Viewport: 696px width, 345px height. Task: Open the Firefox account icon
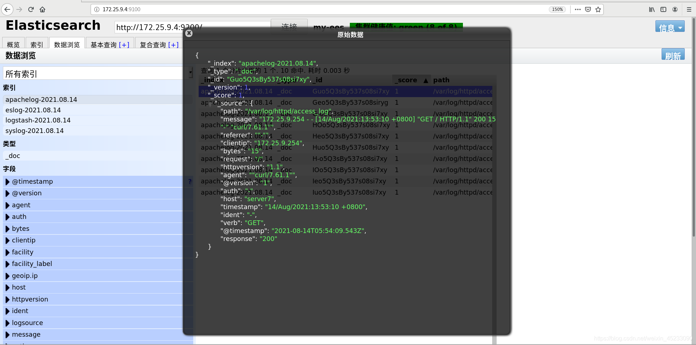click(x=675, y=9)
